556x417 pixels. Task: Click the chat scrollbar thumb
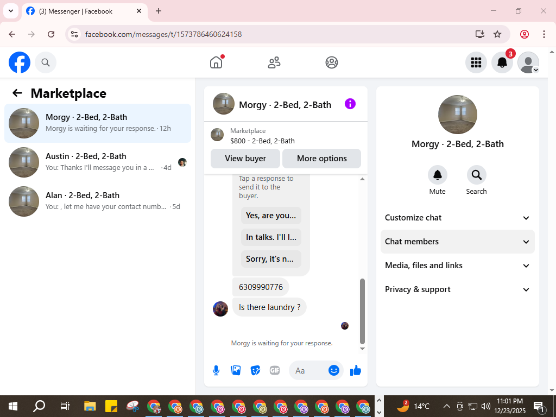pyautogui.click(x=362, y=311)
